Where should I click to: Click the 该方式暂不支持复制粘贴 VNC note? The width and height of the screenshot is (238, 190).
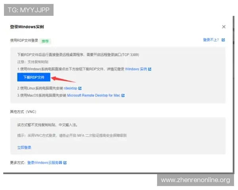47,125
